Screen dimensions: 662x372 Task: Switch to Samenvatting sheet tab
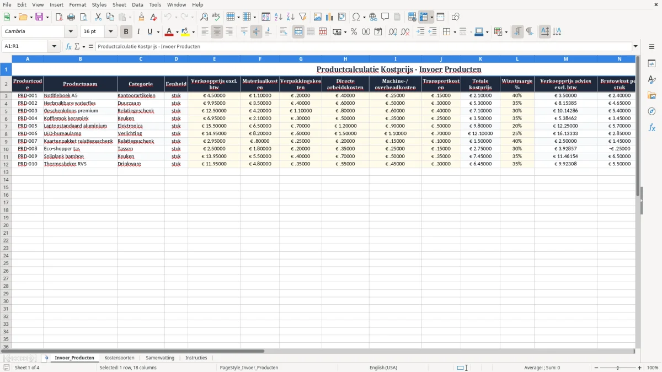pyautogui.click(x=160, y=358)
